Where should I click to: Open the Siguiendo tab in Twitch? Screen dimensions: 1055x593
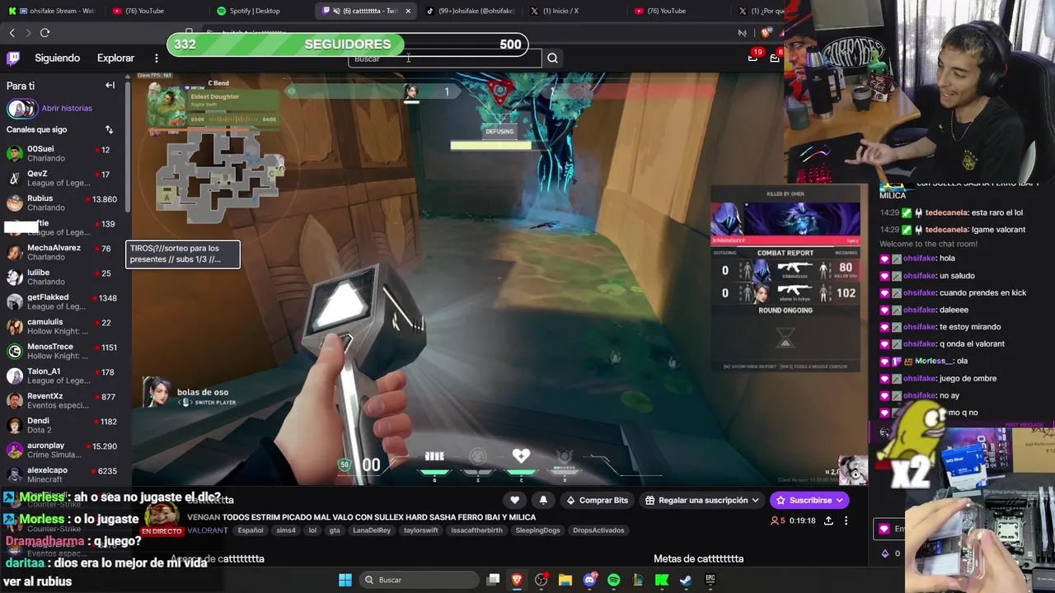(x=57, y=58)
